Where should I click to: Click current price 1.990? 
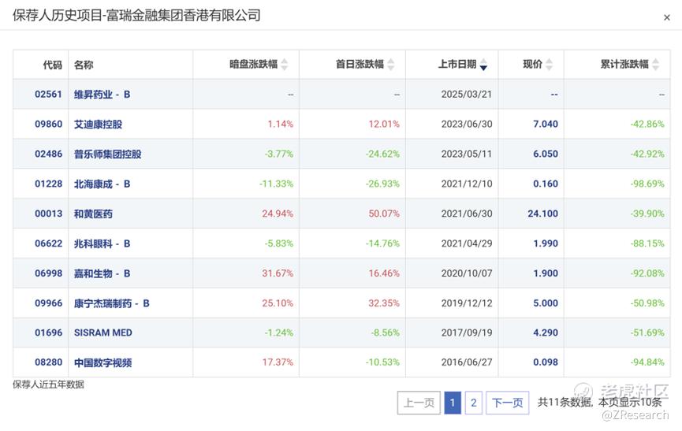[546, 243]
